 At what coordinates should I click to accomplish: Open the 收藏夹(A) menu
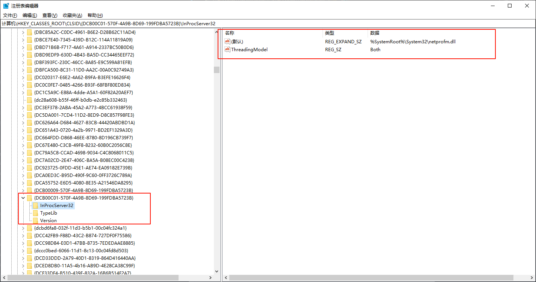point(72,15)
